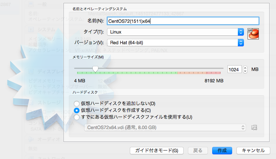Switch to ガイド付きモード
Screen dimensions: 276x159
point(157,150)
